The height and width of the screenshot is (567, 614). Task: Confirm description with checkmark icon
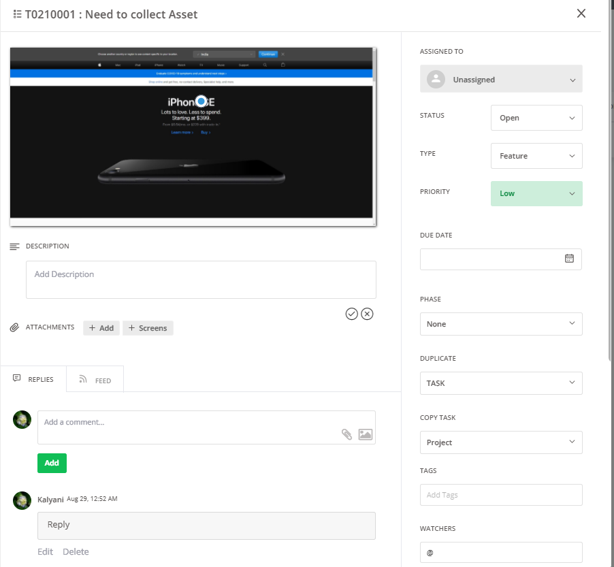coord(352,314)
